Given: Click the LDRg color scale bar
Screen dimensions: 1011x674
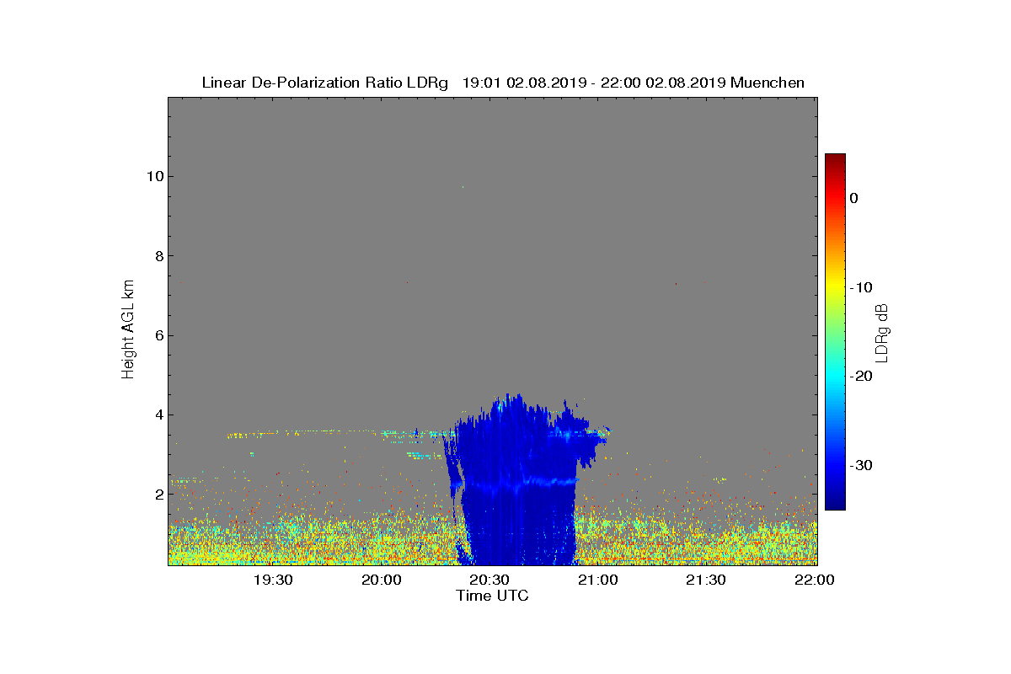Looking at the screenshot, I should [x=835, y=332].
